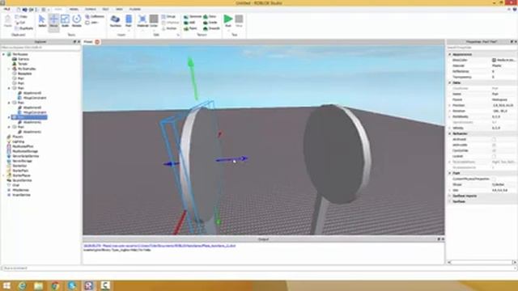Expand the StarterPlayer node in Explorer
Image resolution: width=518 pixels, height=291 pixels.
click(4, 175)
